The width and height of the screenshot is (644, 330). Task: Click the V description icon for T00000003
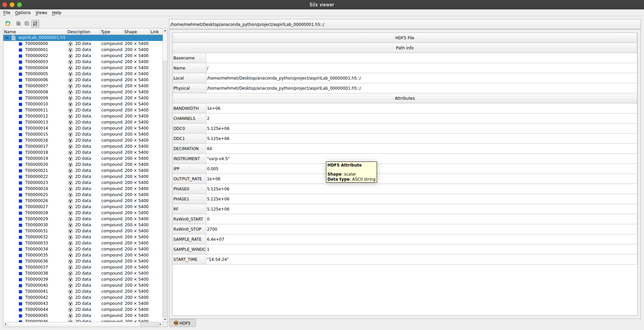(x=70, y=62)
